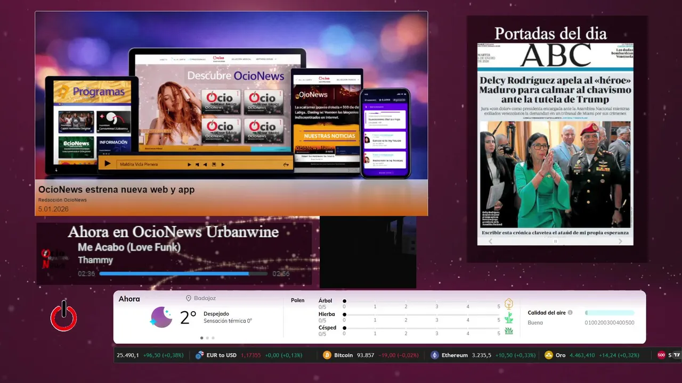Click the Ethereum icon in the ticker
Screen dimensions: 682x383
click(435, 355)
